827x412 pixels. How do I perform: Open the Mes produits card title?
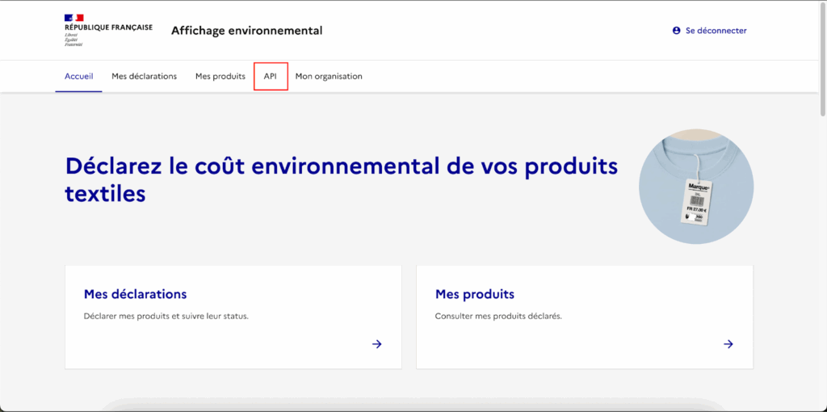point(474,294)
